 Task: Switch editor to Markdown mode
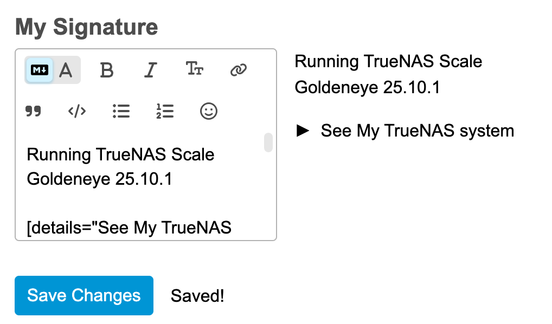40,70
